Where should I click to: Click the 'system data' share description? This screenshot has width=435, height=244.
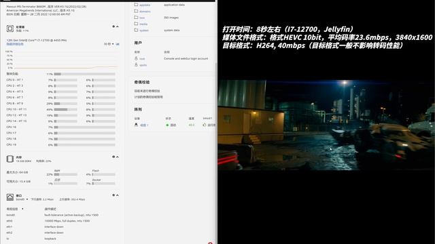[172, 30]
